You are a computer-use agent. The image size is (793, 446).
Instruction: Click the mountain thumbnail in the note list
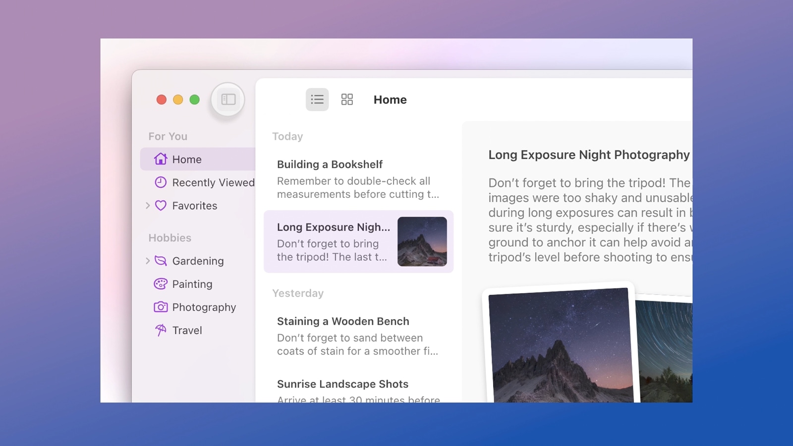coord(422,241)
